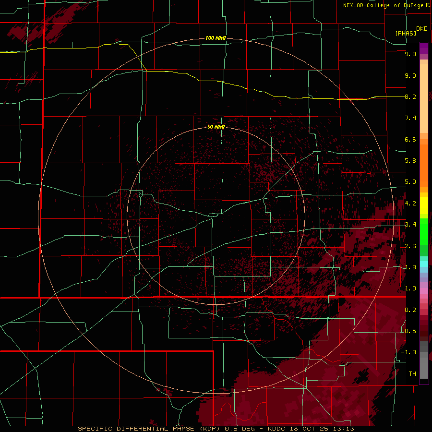The height and width of the screenshot is (432, 432).
Task: Click the "100 NMI" range ring label
Action: coord(216,38)
